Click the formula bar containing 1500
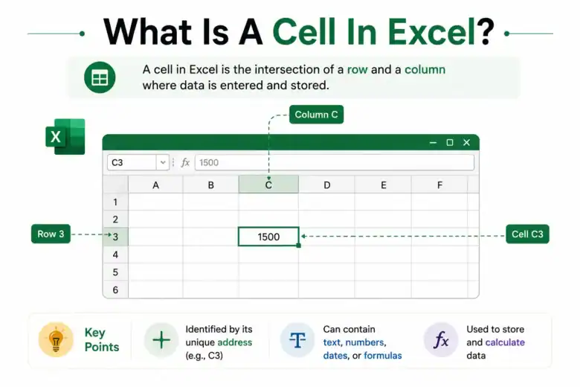Viewport: 580px width, 387px height. (335, 162)
